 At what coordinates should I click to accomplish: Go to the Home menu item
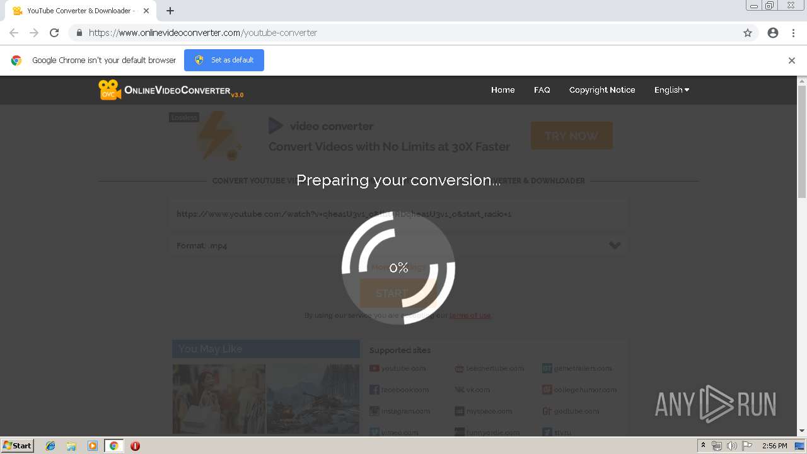click(503, 90)
